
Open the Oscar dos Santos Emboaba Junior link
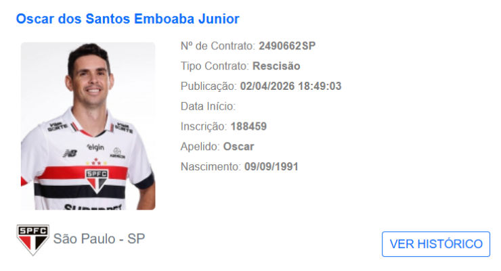pos(127,19)
